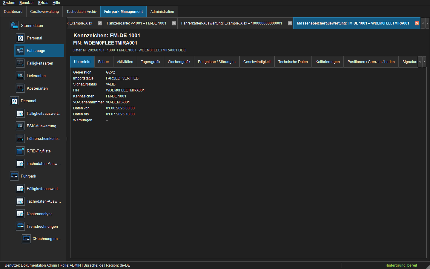This screenshot has height=269, width=430.
Task: Open the Extras menu
Action: click(43, 3)
